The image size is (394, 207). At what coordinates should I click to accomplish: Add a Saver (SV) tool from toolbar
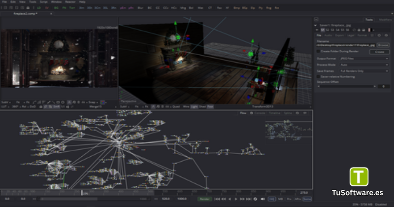pyautogui.click(x=47, y=8)
